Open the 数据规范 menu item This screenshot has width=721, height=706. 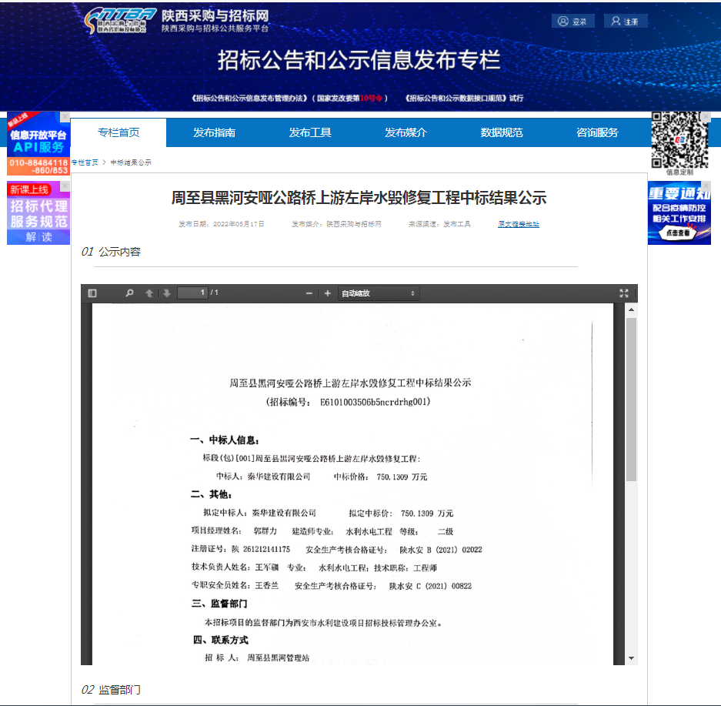(x=501, y=132)
